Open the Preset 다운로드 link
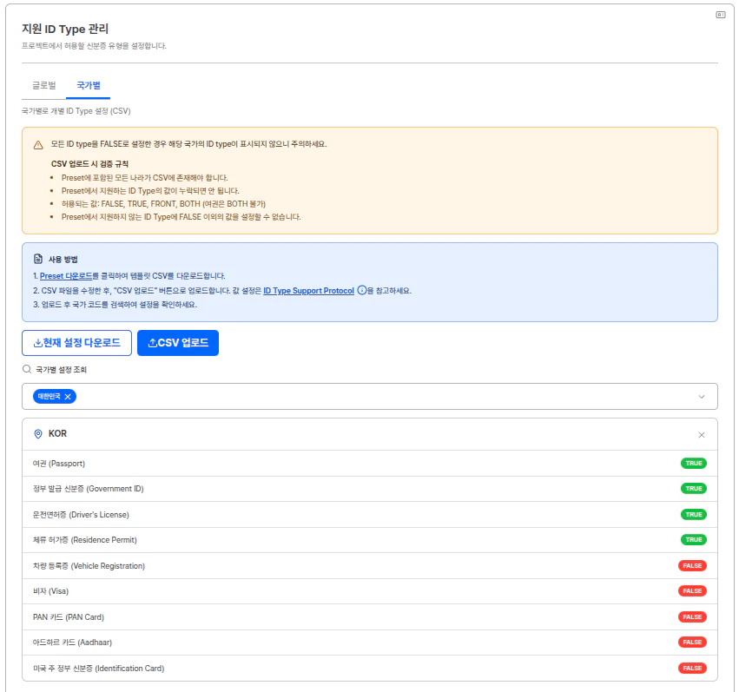The image size is (739, 692). coord(66,276)
